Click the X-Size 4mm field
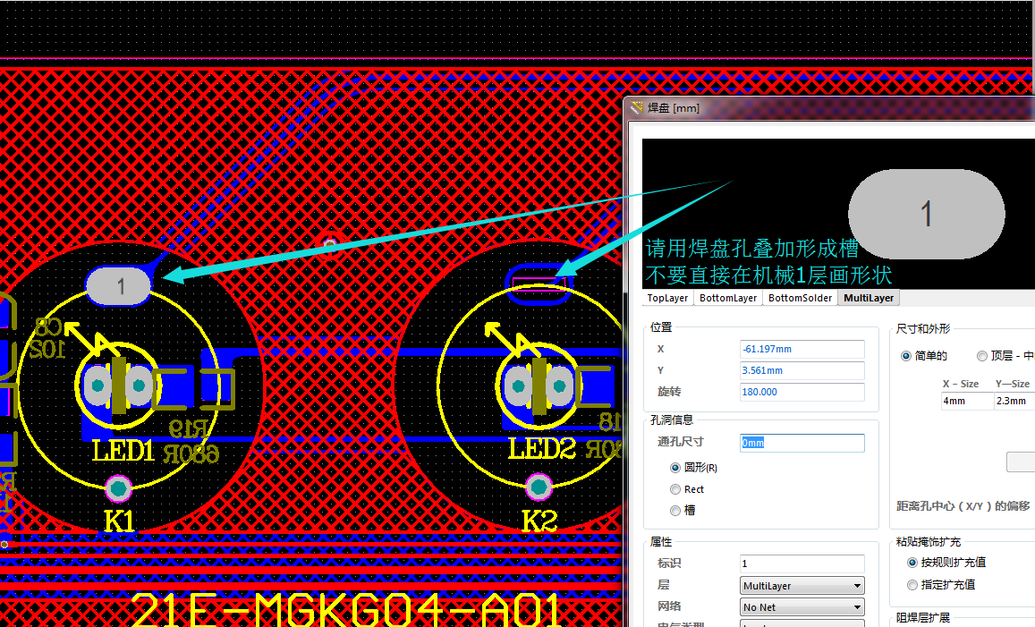1035x627 pixels. coord(965,401)
